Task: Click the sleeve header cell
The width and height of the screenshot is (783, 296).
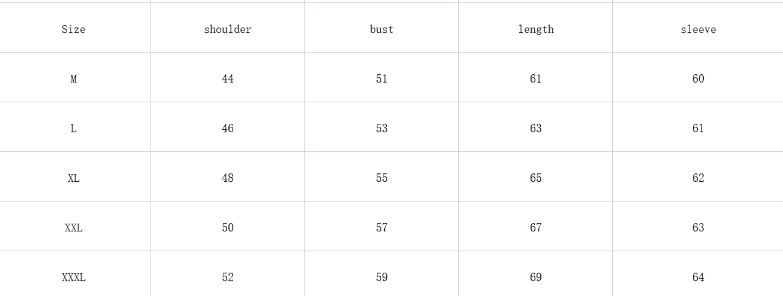Action: 698,29
